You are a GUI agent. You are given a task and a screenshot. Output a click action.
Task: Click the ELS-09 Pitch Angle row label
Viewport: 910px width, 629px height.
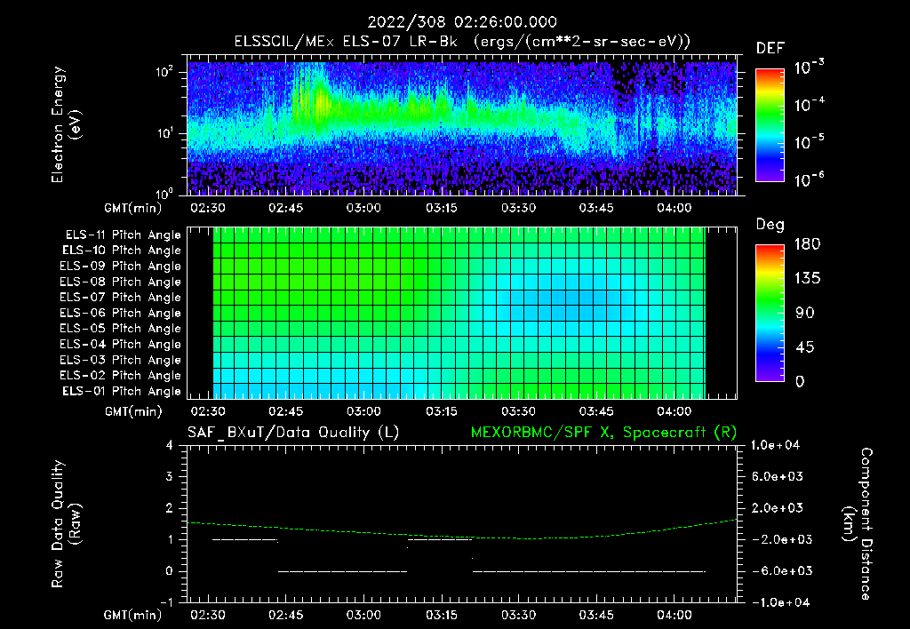pos(121,267)
